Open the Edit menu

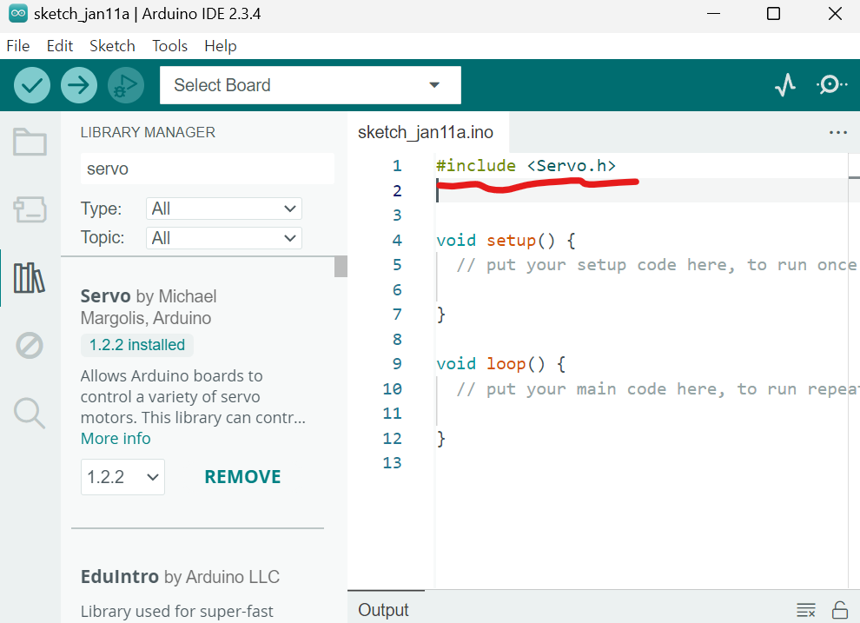click(60, 46)
